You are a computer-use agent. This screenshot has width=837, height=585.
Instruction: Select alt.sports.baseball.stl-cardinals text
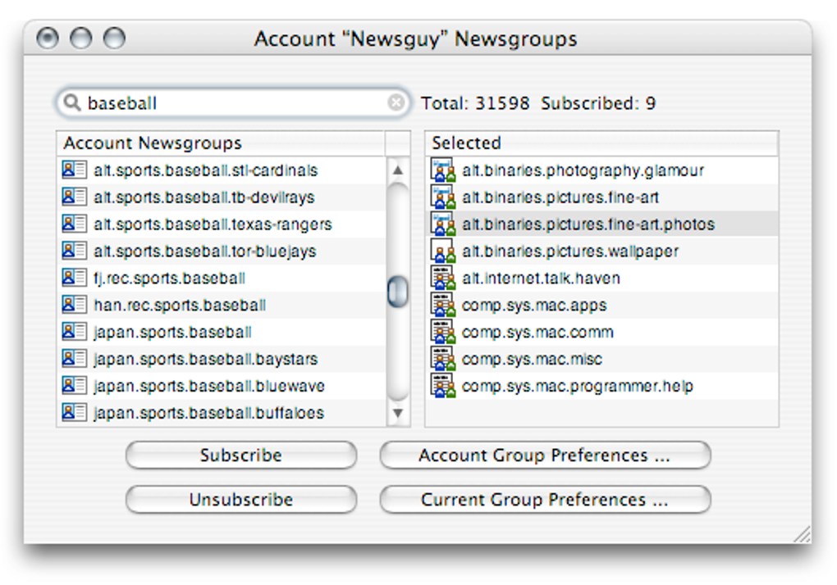click(x=205, y=170)
